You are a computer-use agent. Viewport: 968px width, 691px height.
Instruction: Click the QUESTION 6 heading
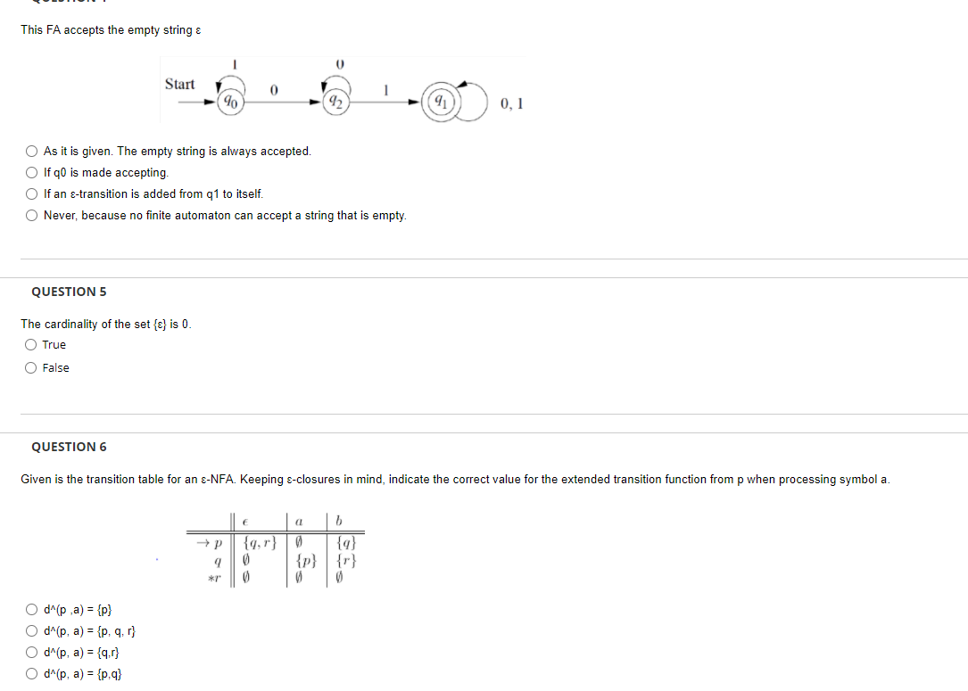pos(69,447)
